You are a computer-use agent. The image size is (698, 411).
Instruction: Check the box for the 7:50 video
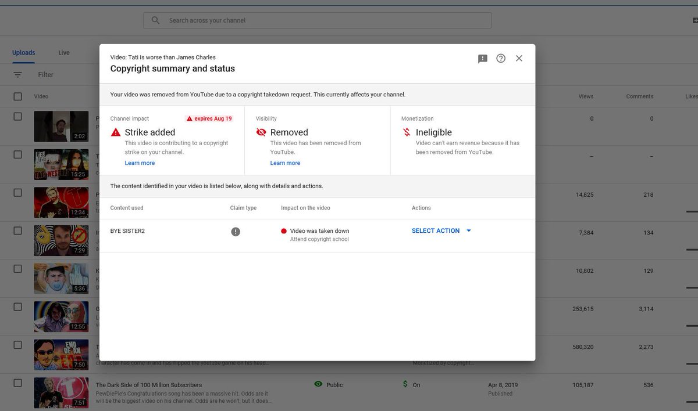(x=18, y=345)
